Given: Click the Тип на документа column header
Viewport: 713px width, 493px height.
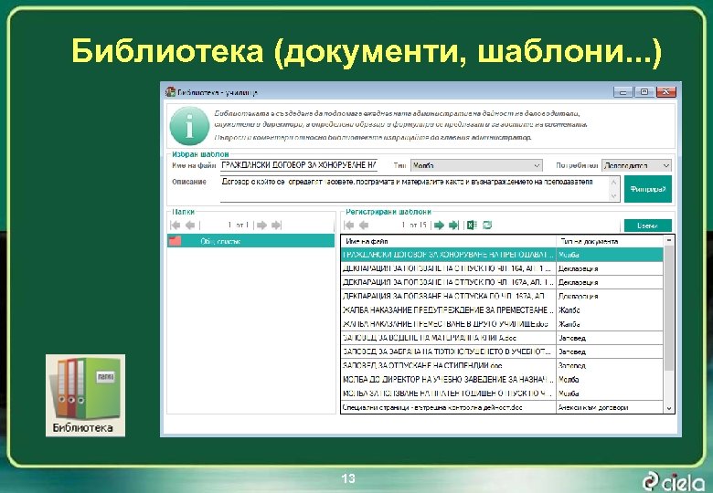Looking at the screenshot, I should 610,241.
